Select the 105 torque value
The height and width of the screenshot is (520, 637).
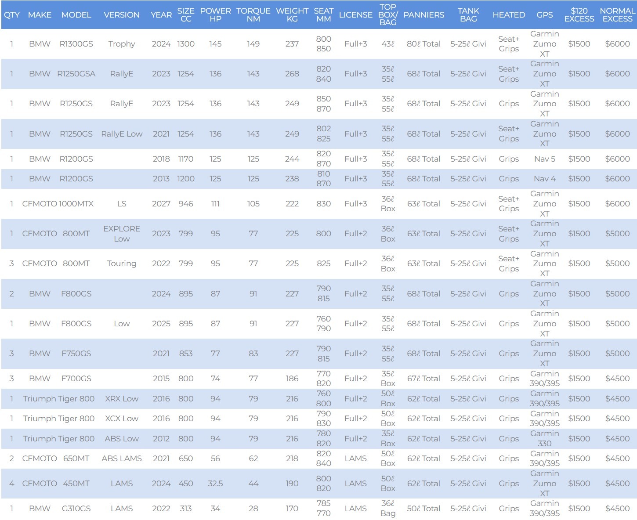coord(253,204)
